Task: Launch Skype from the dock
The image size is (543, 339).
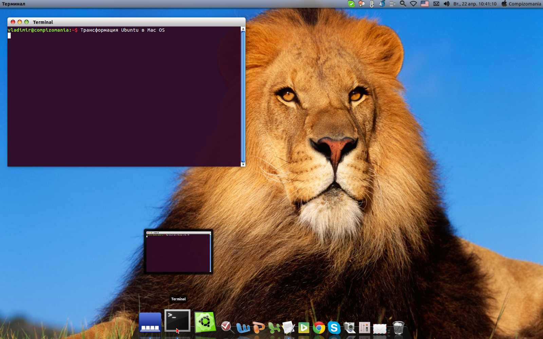Action: pyautogui.click(x=334, y=328)
